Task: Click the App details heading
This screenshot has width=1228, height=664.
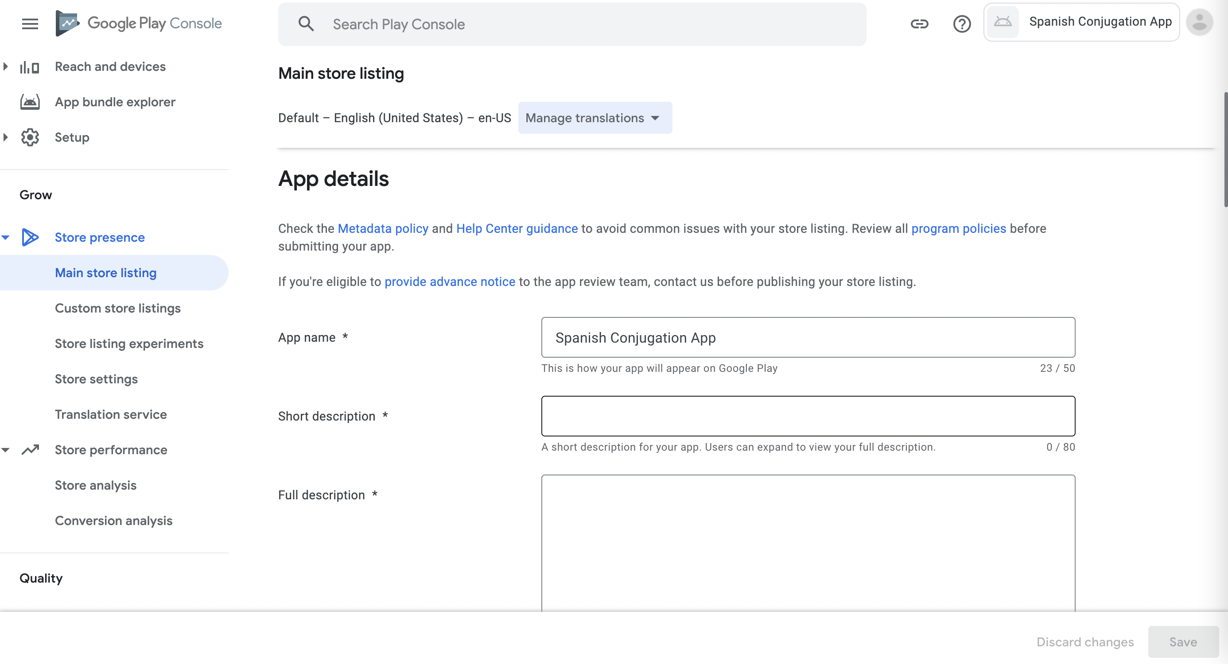Action: click(333, 179)
